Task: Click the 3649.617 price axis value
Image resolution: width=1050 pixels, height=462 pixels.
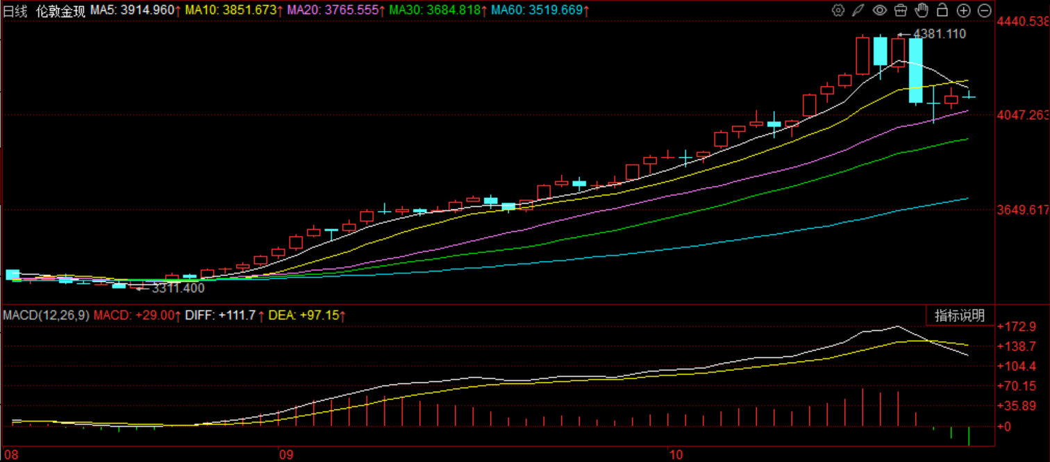Action: pos(1023,209)
